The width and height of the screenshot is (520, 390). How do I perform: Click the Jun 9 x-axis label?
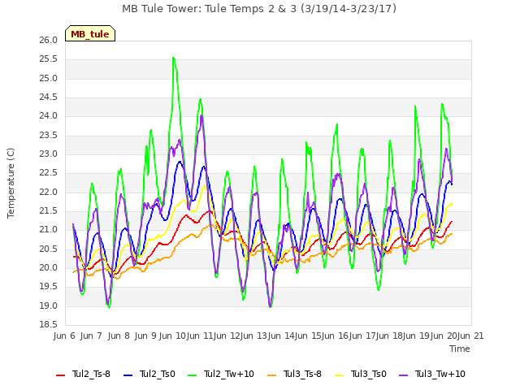coord(145,336)
